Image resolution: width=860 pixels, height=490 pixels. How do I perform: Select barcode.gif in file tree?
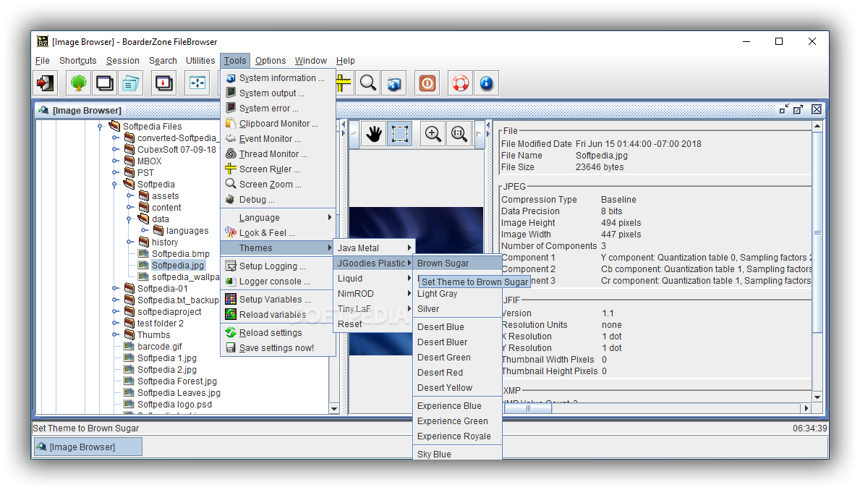point(160,347)
